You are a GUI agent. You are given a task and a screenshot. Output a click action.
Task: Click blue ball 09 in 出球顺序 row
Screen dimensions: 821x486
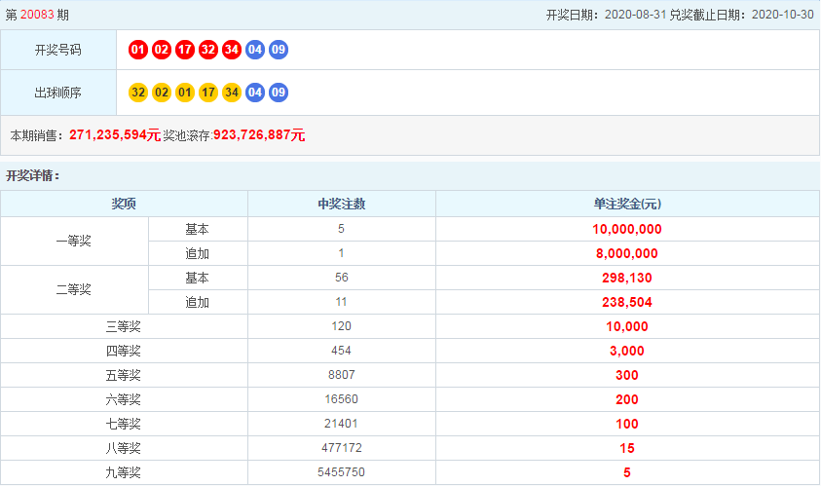(279, 93)
